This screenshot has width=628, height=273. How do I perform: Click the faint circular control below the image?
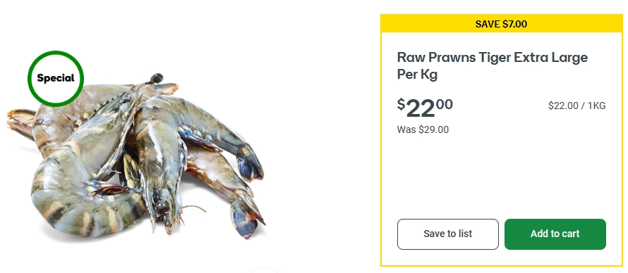[265, 271]
